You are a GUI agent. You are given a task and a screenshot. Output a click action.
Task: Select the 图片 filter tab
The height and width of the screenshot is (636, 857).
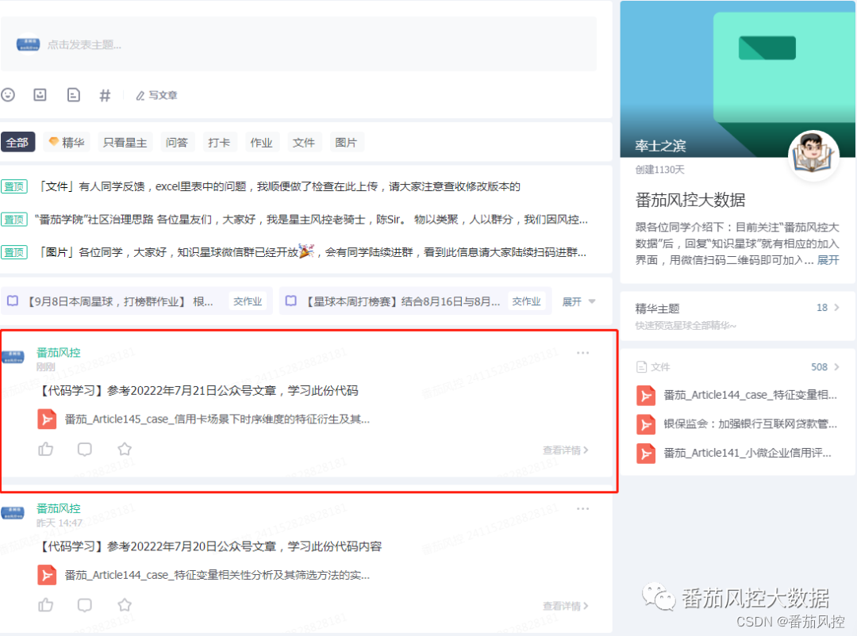point(346,143)
